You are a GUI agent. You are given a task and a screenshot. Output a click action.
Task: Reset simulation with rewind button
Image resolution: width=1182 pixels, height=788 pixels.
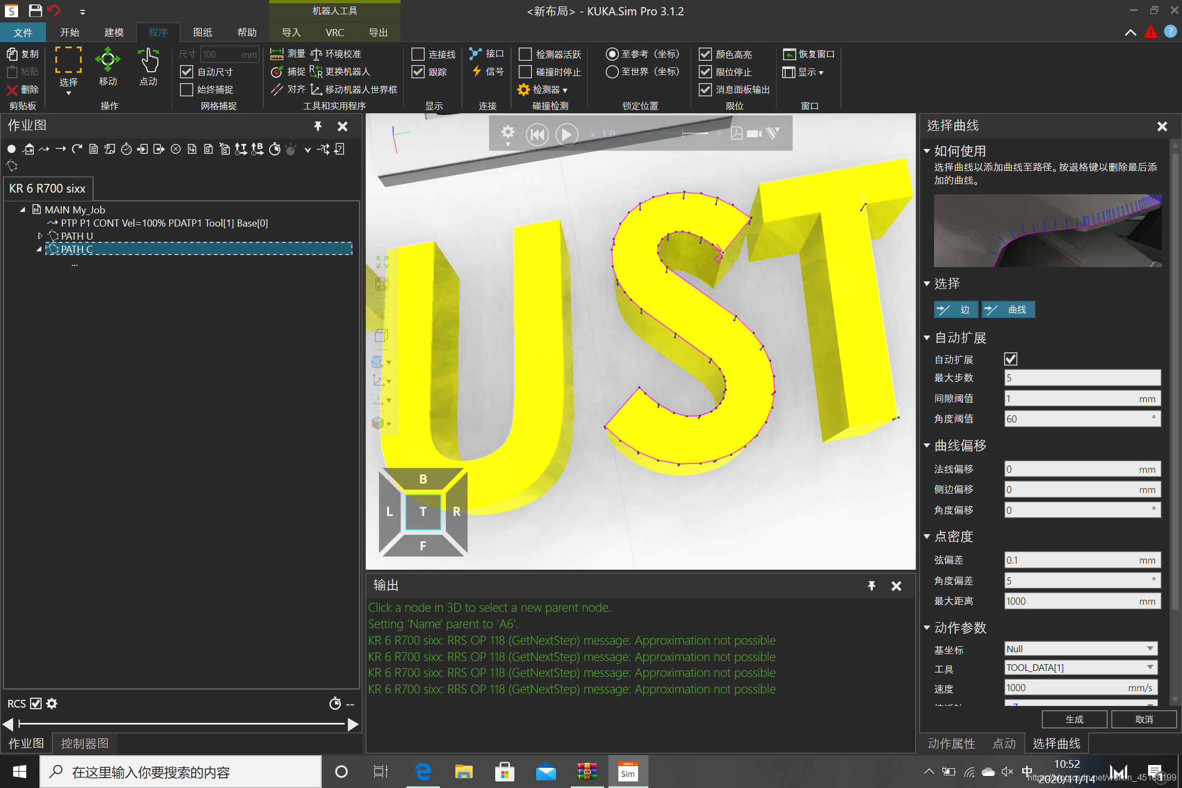[x=537, y=134]
